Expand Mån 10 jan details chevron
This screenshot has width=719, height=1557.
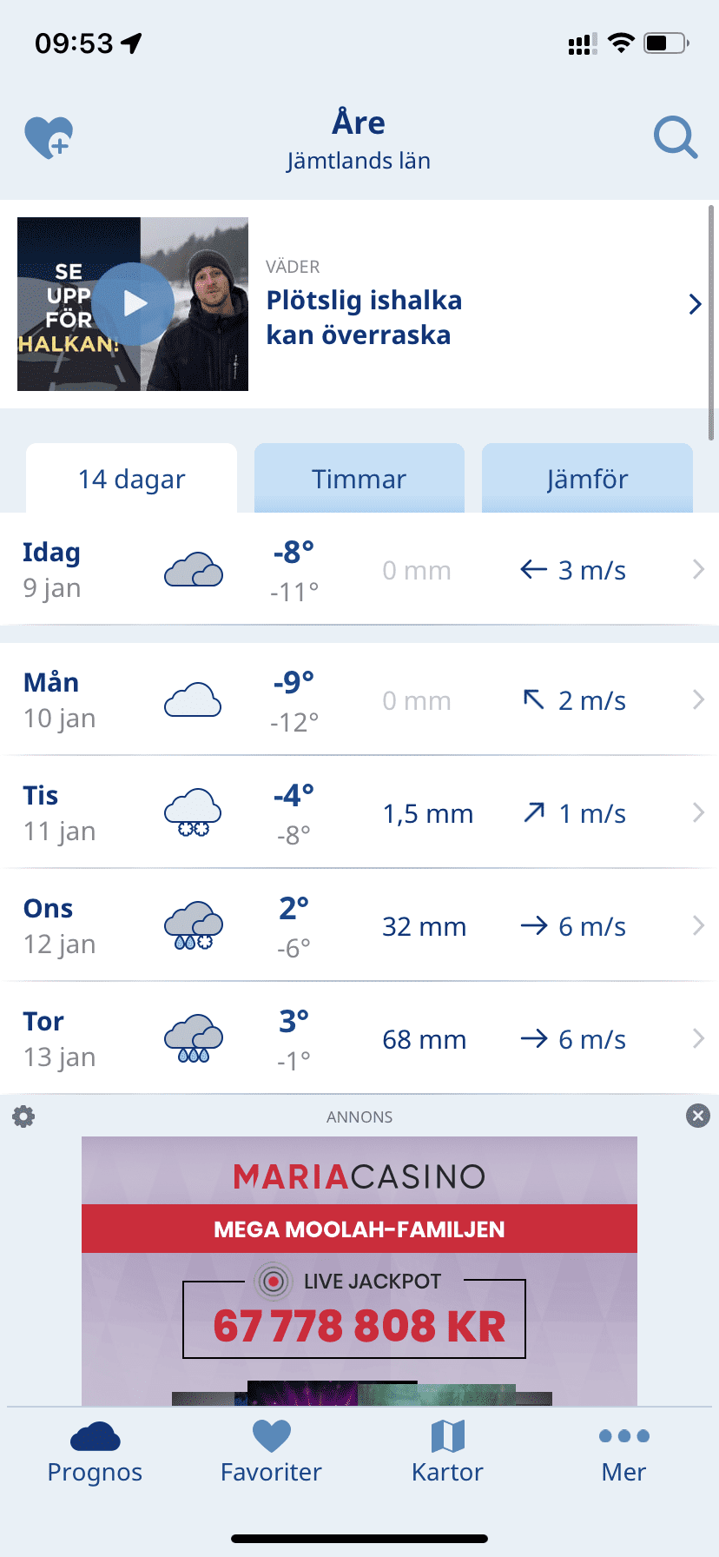pos(698,700)
